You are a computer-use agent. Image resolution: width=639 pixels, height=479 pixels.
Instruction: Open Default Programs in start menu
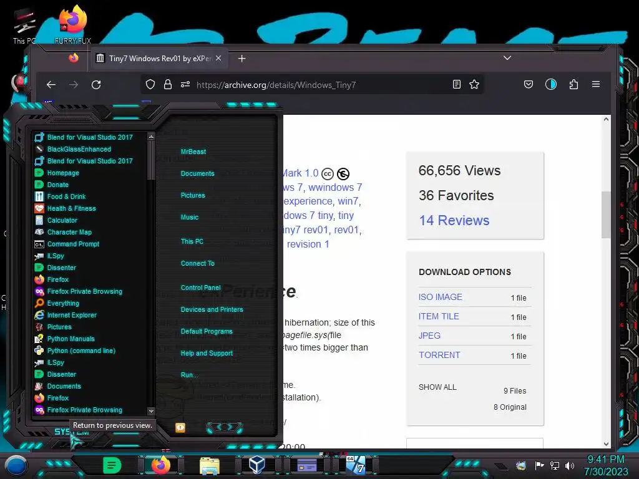[x=207, y=331]
